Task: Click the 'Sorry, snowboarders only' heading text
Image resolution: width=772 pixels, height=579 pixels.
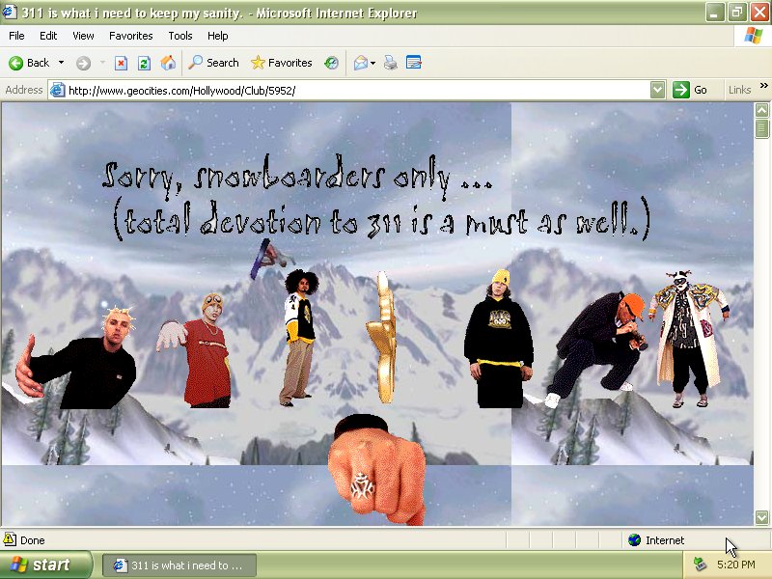Action: [297, 177]
